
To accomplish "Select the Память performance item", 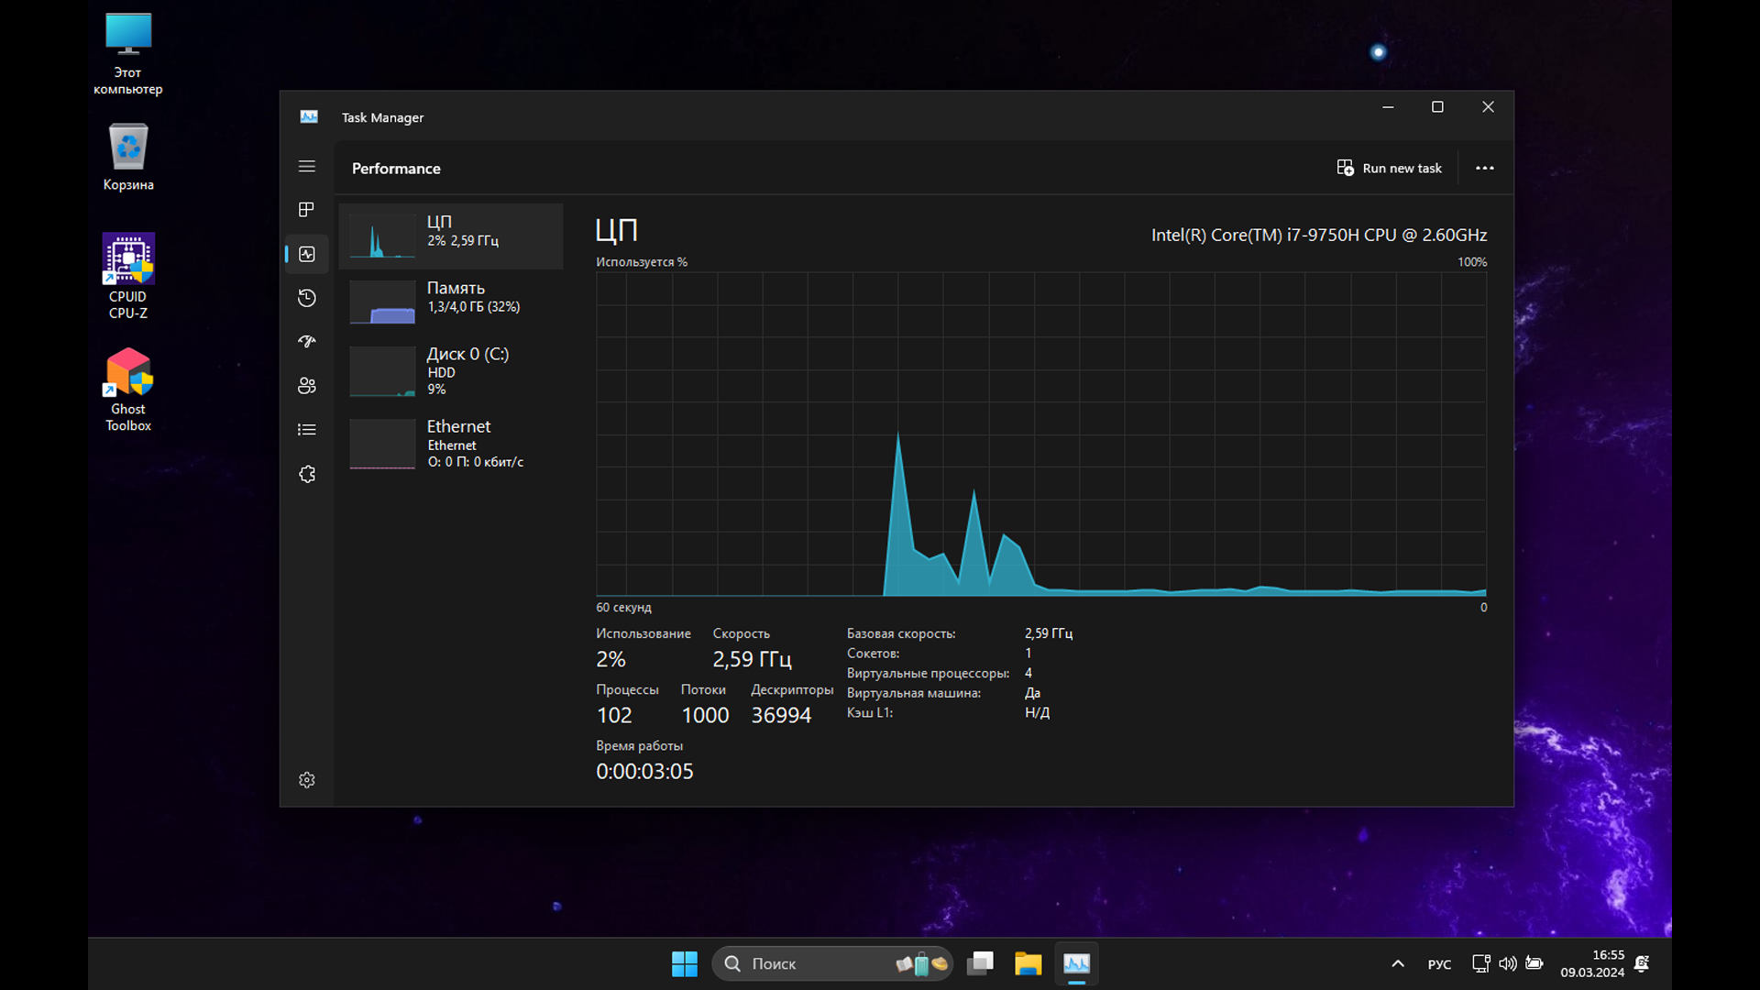I will [x=450, y=302].
